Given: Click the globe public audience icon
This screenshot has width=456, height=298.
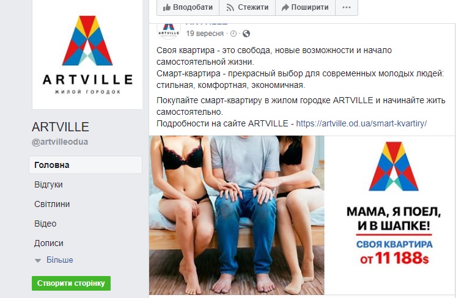Looking at the screenshot, I should [x=246, y=34].
